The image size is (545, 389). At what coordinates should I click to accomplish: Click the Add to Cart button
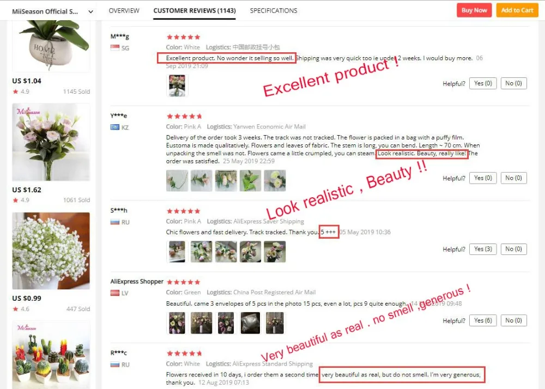(x=517, y=10)
